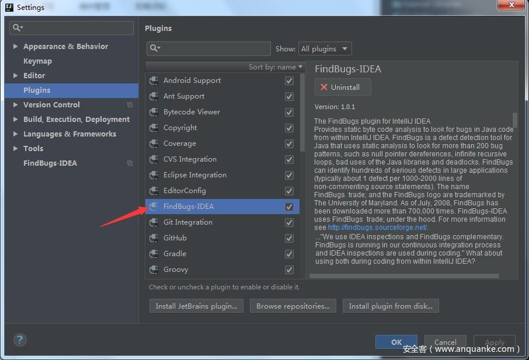The width and height of the screenshot is (529, 360).
Task: Click the help question mark icon
Action: click(x=20, y=339)
